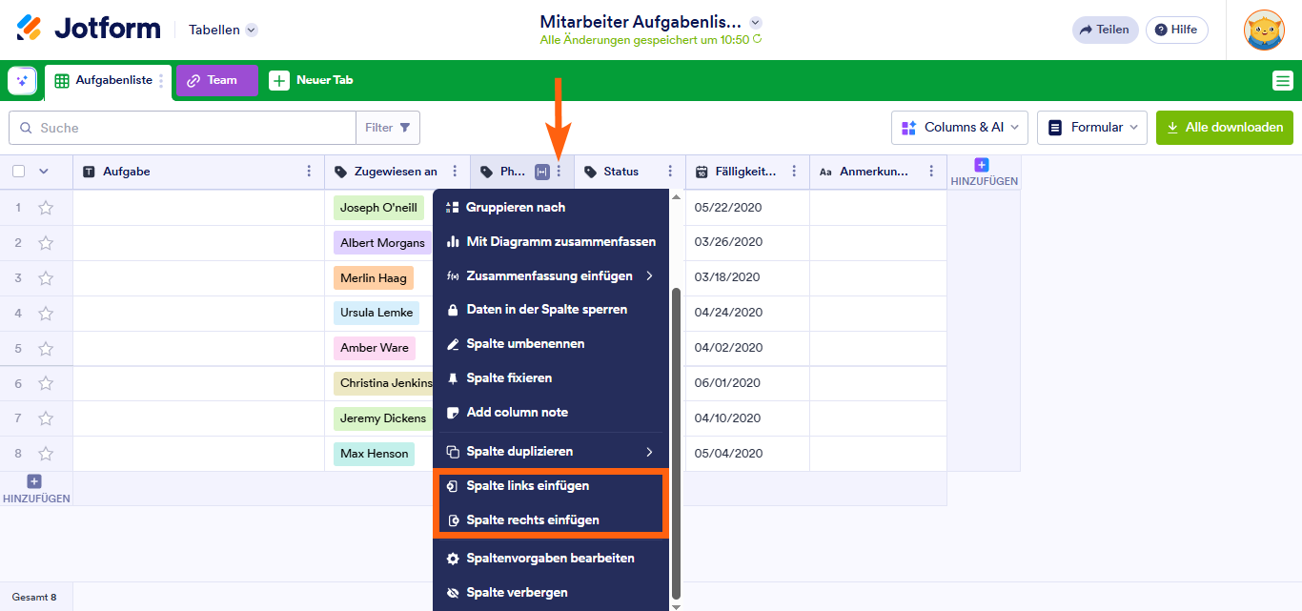The width and height of the screenshot is (1302, 611).
Task: Click the 'Alle downloaden' button
Action: tap(1224, 127)
